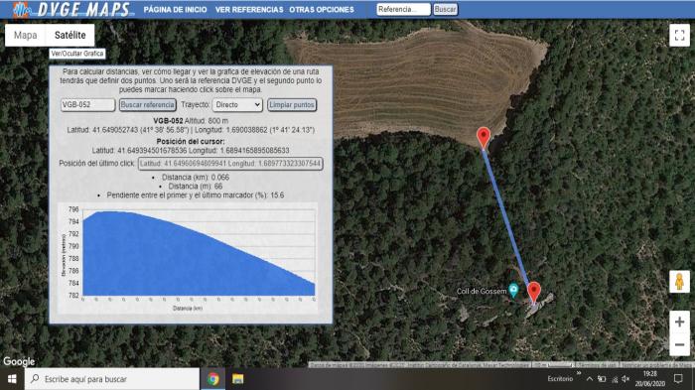Image resolution: width=695 pixels, height=390 pixels.
Task: Open Chrome from the taskbar
Action: point(213,379)
